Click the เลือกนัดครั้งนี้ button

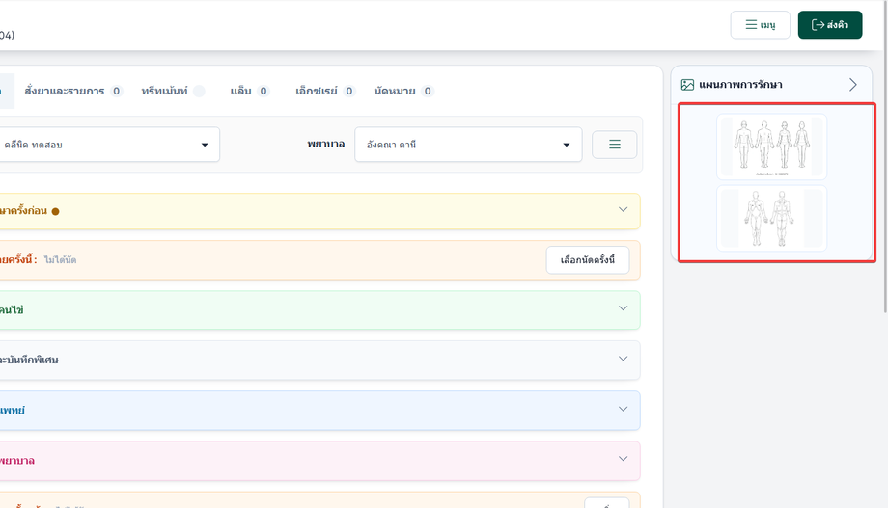(x=587, y=260)
